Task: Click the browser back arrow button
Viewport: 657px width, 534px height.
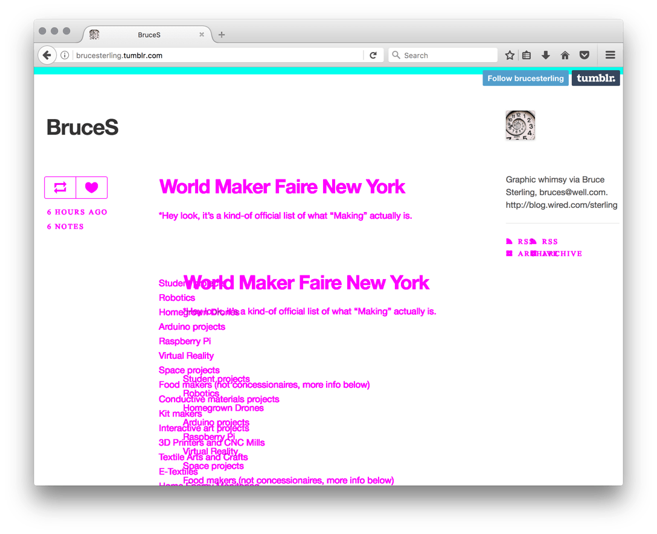Action: point(47,55)
